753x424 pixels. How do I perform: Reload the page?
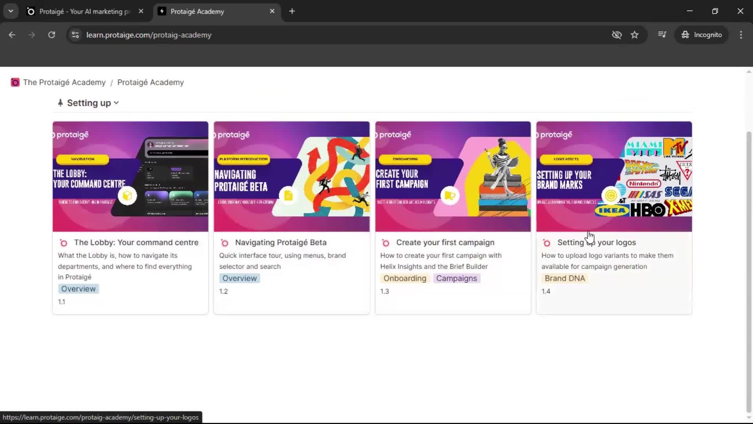click(x=51, y=35)
